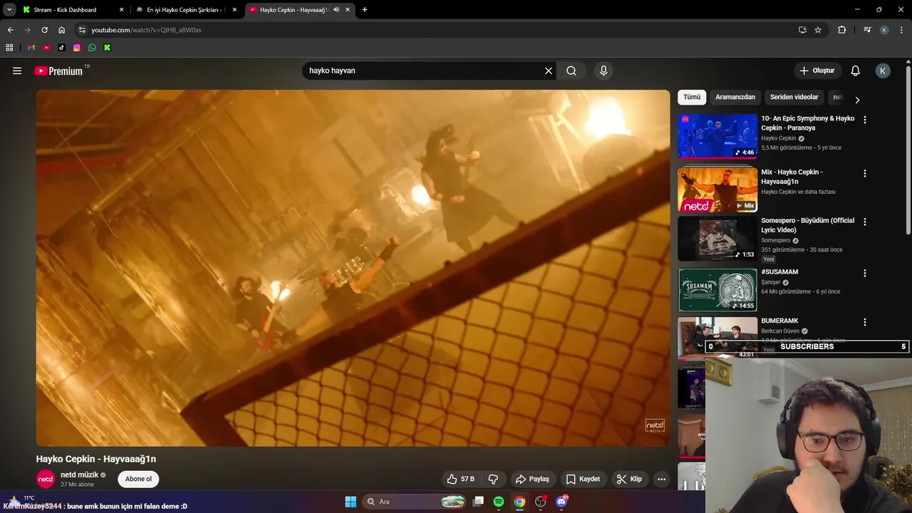Start voice search with the microphone icon

click(x=603, y=71)
